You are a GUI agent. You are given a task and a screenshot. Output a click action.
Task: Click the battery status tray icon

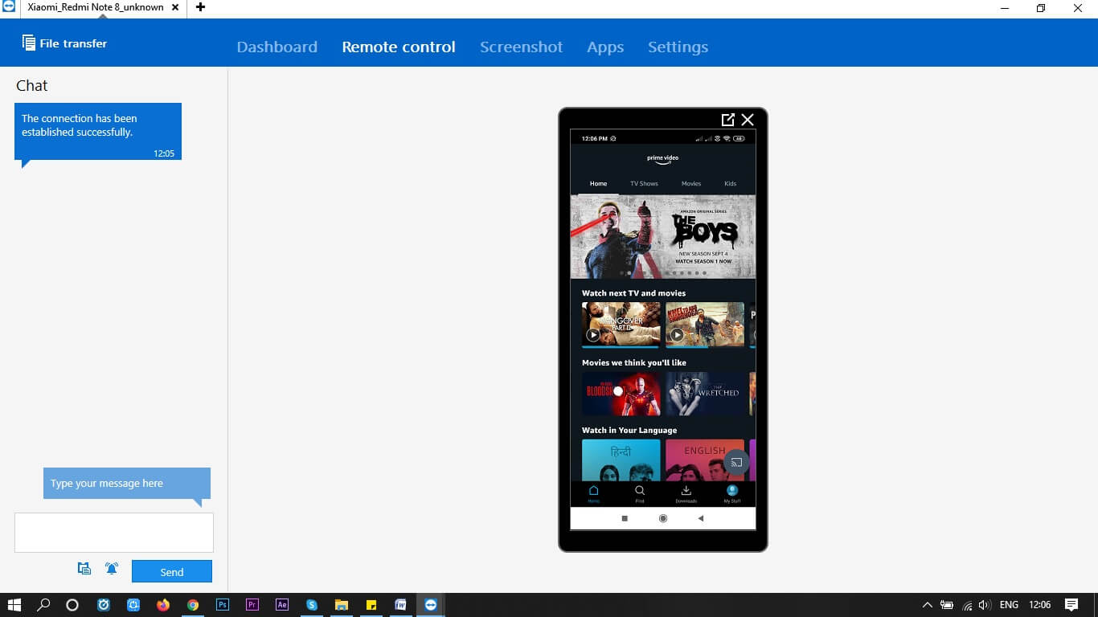tap(947, 605)
